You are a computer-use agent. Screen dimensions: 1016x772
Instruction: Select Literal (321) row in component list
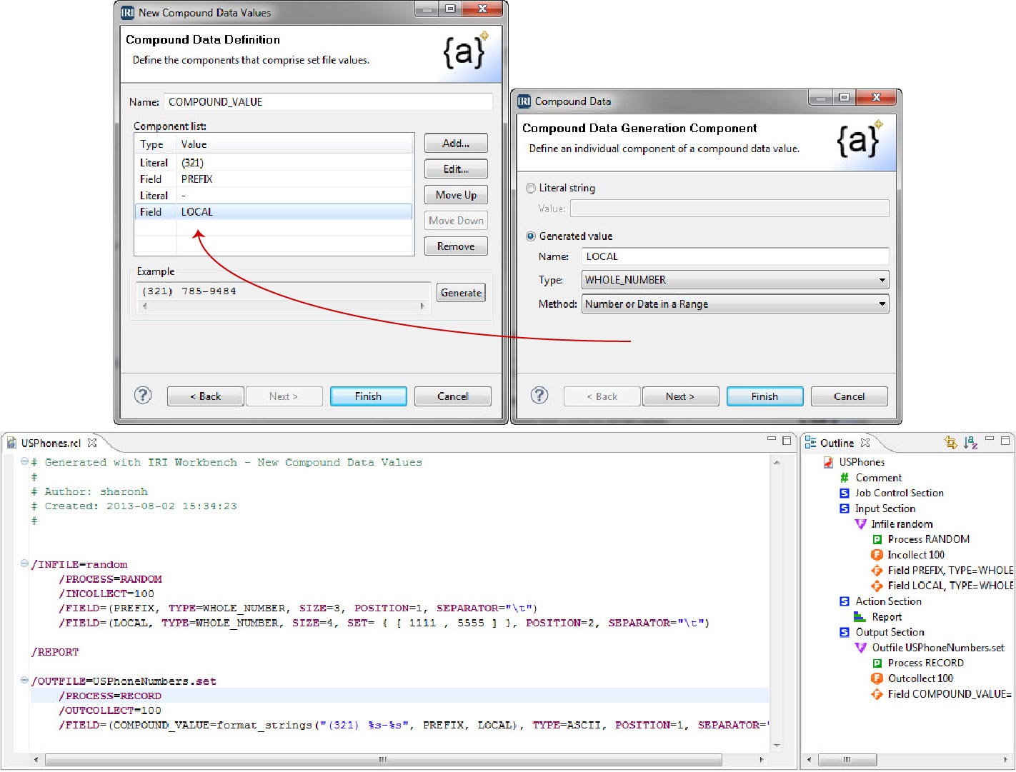tap(274, 163)
